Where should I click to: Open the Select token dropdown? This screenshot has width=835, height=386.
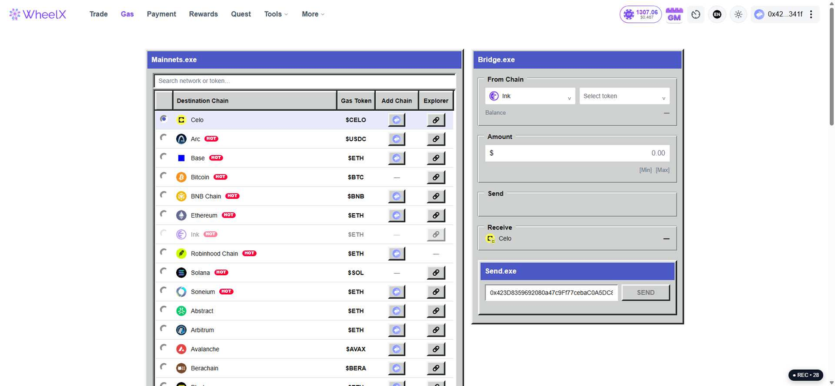tap(624, 96)
